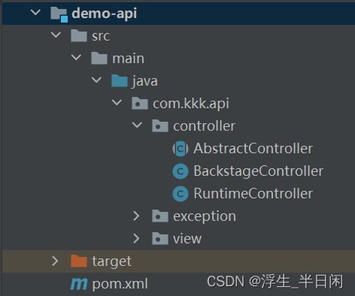The height and width of the screenshot is (296, 355).
Task: Click the exception package icon
Action: coord(160,216)
